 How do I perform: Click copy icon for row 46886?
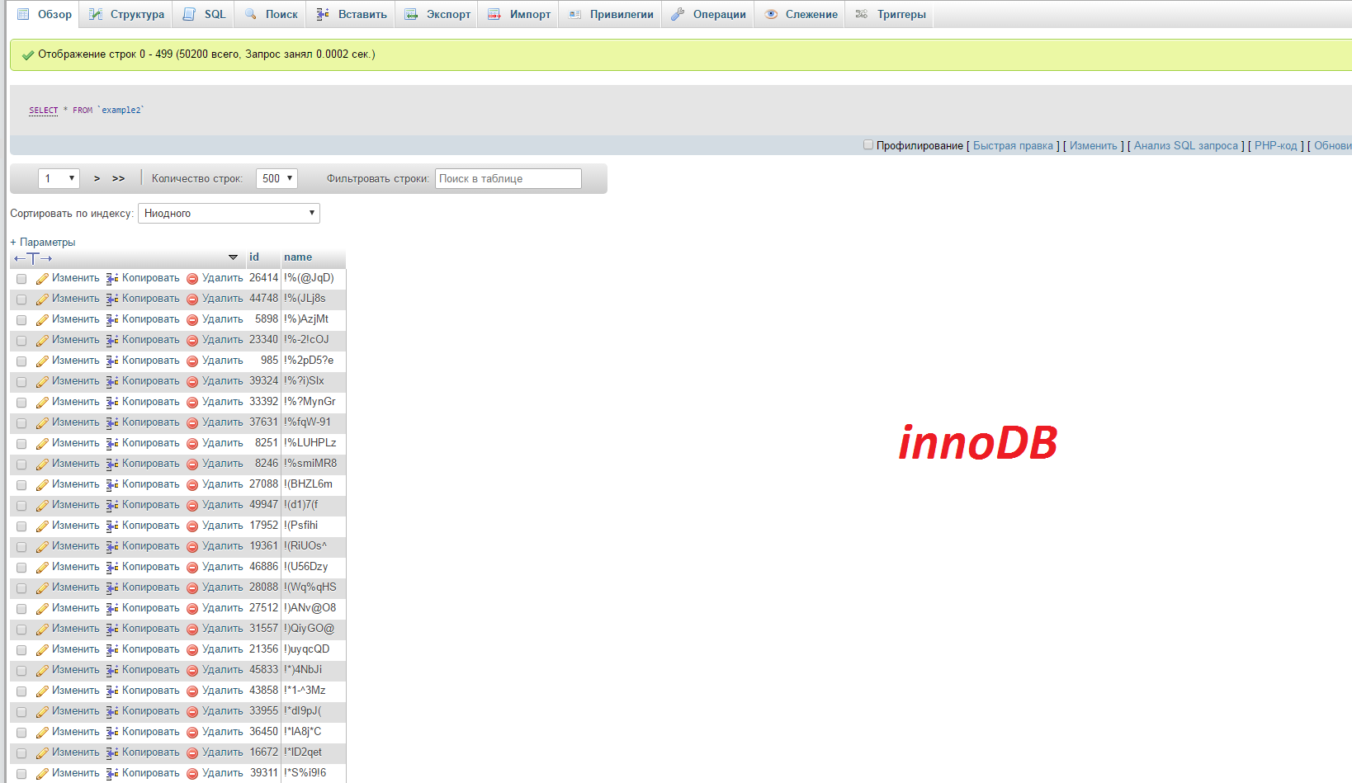(x=112, y=568)
